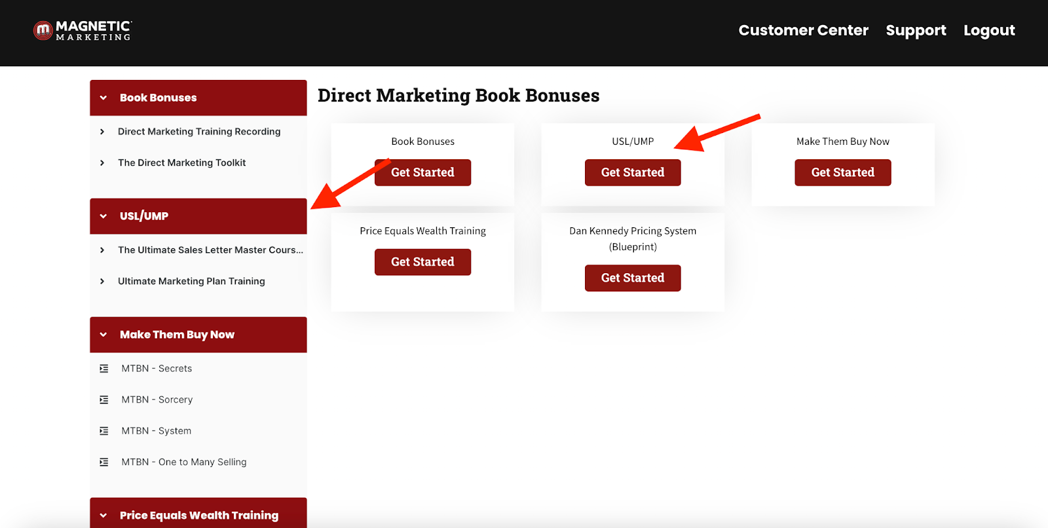Expand arrow beside Direct Marketing Training Recording
This screenshot has height=528, width=1048.
(x=102, y=132)
